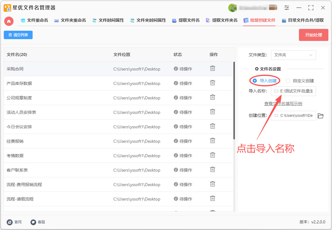Select the 文件夹时间属性 tab
This screenshot has width=332, height=230.
(x=148, y=20)
